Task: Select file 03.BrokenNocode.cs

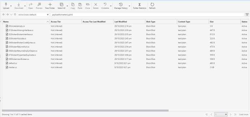Action: point(17,38)
